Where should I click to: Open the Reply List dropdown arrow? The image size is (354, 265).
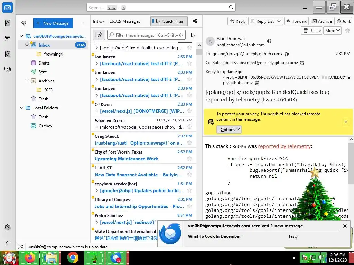[279, 21]
